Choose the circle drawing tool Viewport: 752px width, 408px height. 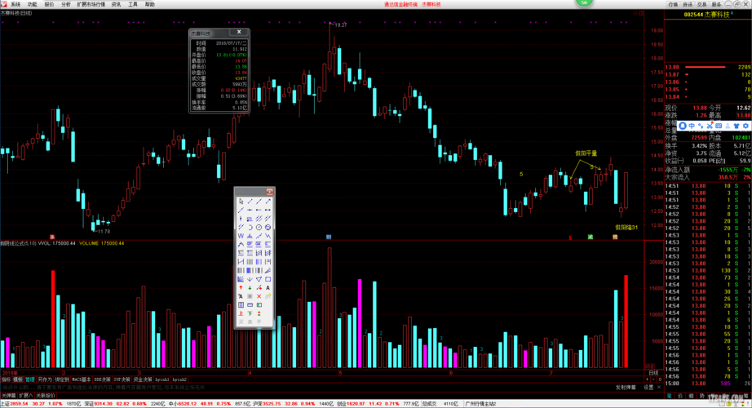coord(259,227)
